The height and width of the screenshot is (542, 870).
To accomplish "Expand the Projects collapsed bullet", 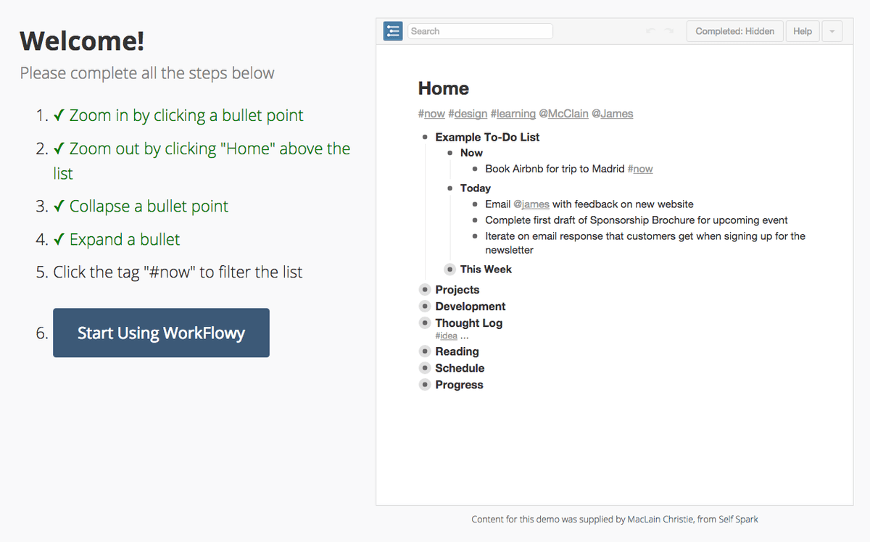I will click(426, 290).
